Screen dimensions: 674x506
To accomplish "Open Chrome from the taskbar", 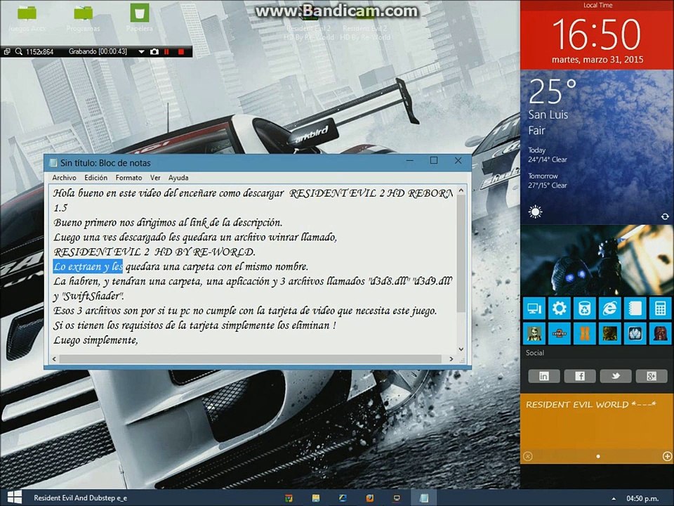I will tap(289, 498).
